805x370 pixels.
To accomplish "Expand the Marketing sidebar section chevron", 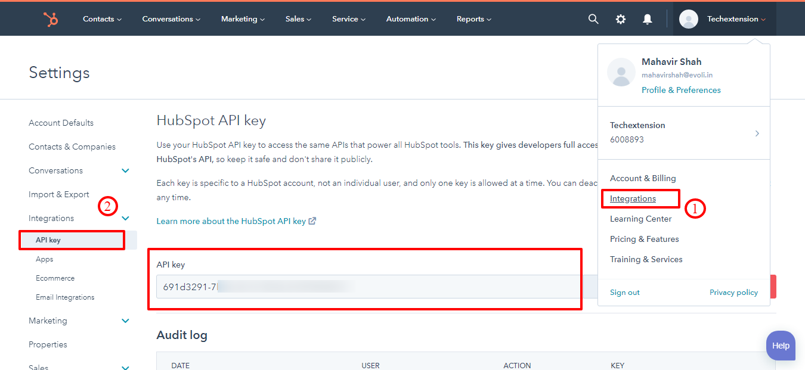I will [x=126, y=321].
